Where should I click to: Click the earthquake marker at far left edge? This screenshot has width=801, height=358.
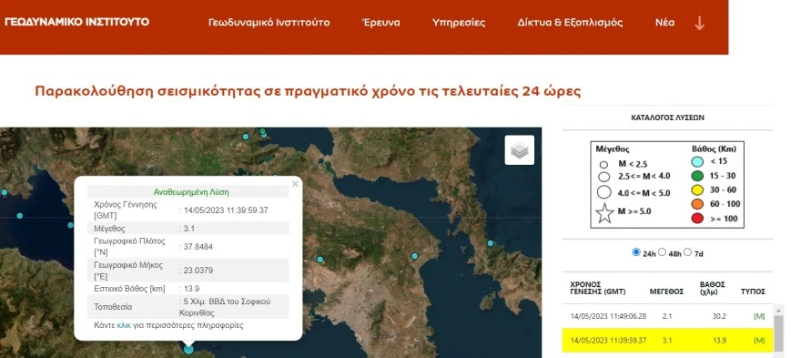(x=4, y=192)
